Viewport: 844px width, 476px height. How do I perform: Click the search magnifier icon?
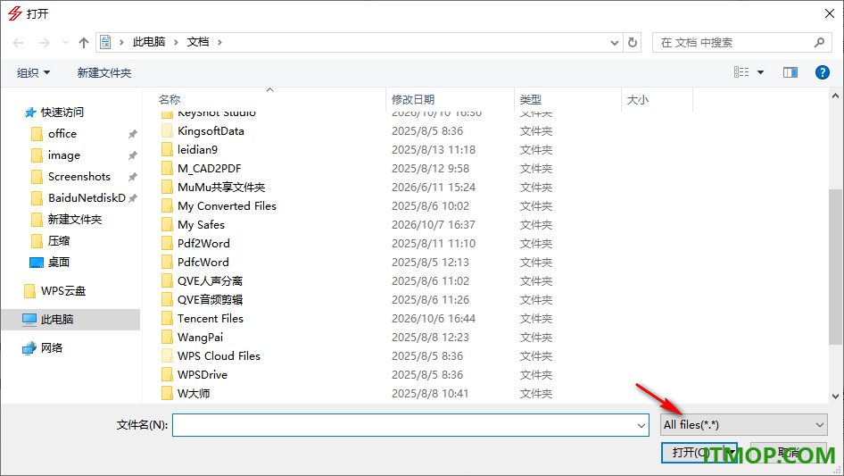(x=819, y=43)
